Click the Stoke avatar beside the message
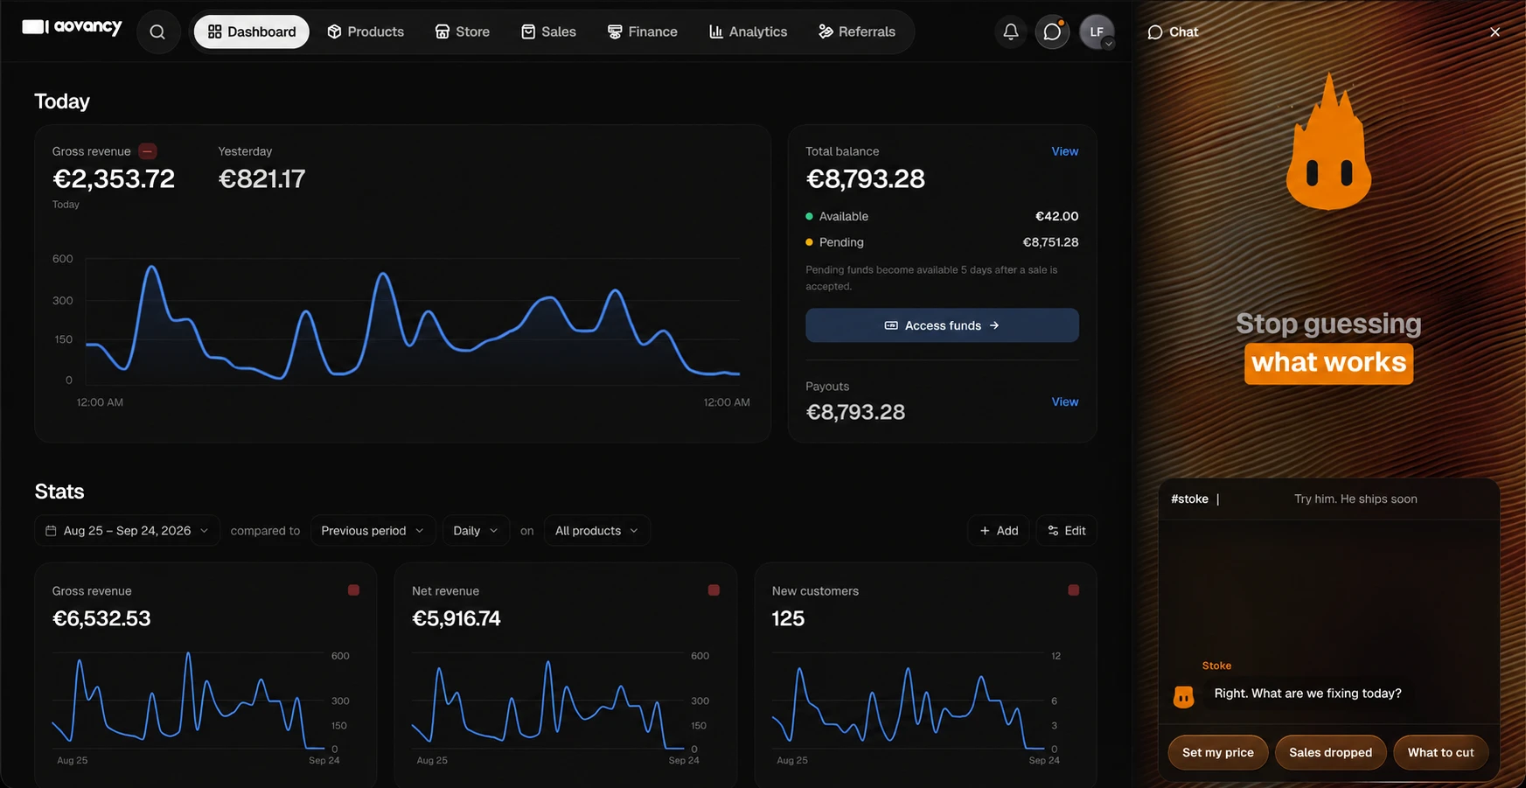This screenshot has height=788, width=1526. tap(1183, 696)
